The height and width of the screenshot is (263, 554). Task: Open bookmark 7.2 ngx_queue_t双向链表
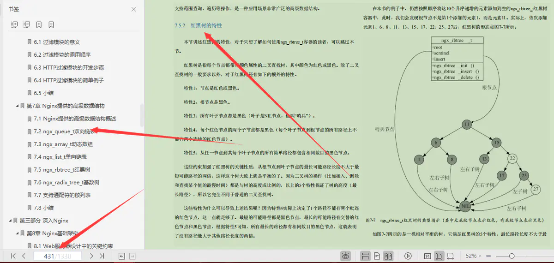click(66, 131)
